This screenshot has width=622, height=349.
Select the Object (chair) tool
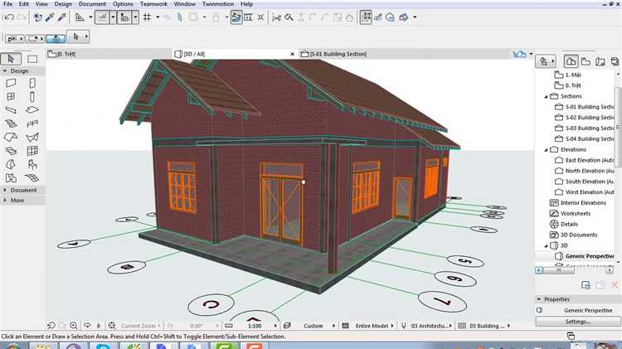pyautogui.click(x=32, y=164)
